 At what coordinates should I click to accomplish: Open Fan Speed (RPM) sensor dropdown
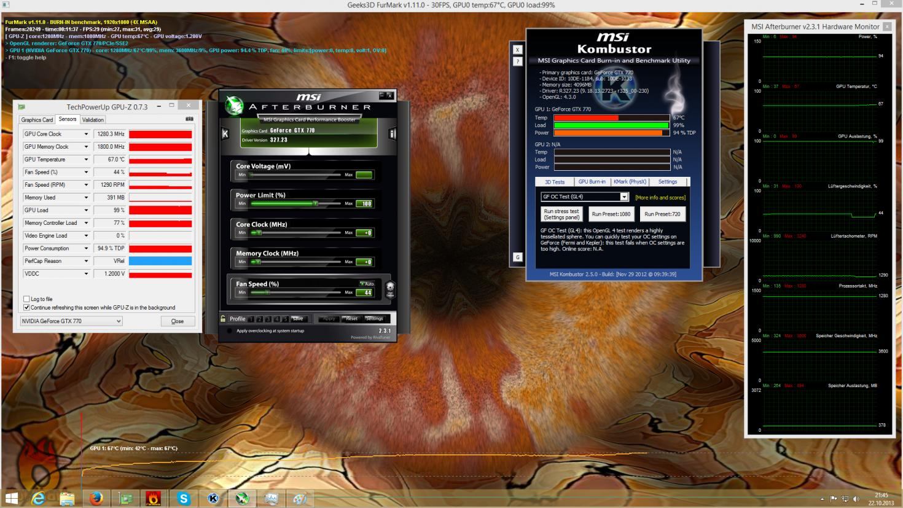coord(86,185)
